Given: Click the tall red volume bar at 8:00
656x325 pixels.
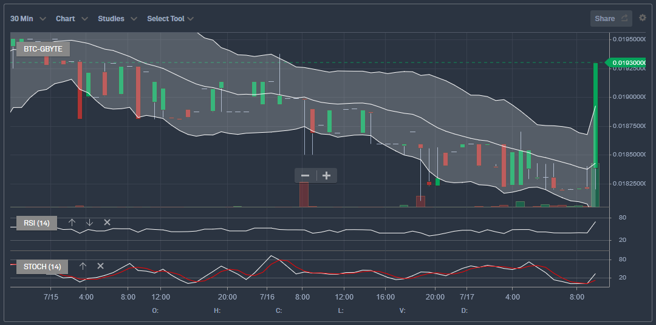Looking at the screenshot, I should point(304,194).
